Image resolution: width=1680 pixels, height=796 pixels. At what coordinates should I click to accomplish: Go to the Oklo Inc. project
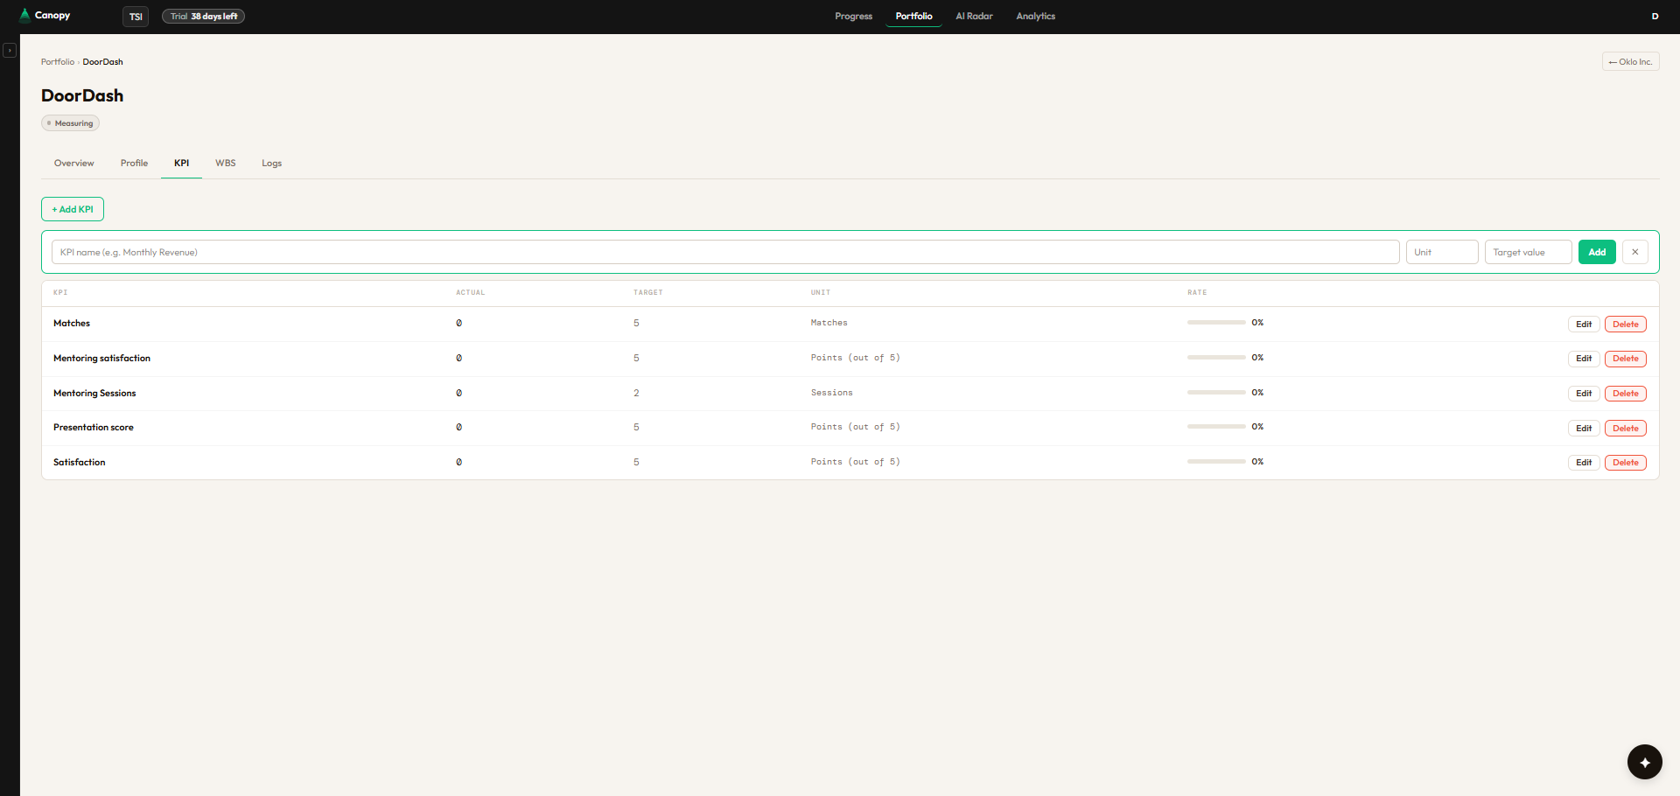pyautogui.click(x=1630, y=62)
